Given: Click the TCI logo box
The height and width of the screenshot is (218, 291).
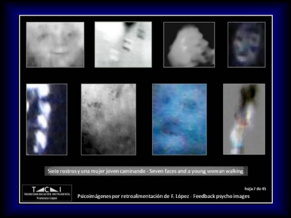Looking at the screenshot, I should 47,193.
